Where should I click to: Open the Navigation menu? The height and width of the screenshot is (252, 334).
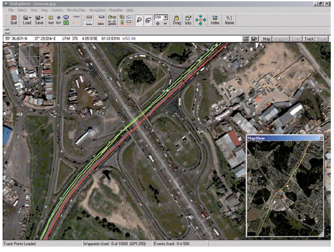pyautogui.click(x=98, y=10)
